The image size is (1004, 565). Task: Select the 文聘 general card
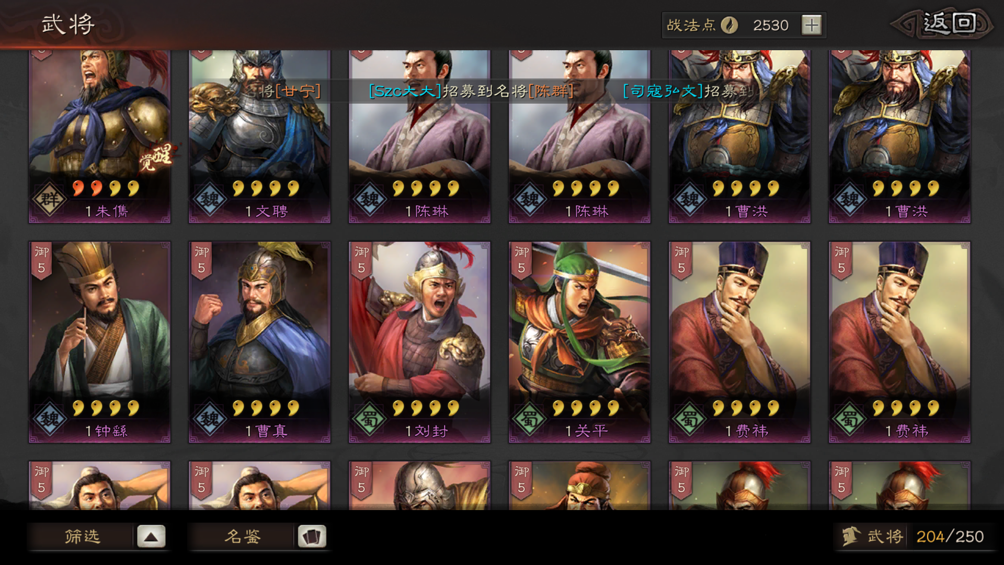coord(259,137)
